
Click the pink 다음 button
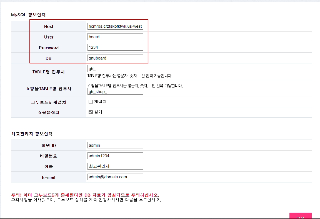point(300,216)
